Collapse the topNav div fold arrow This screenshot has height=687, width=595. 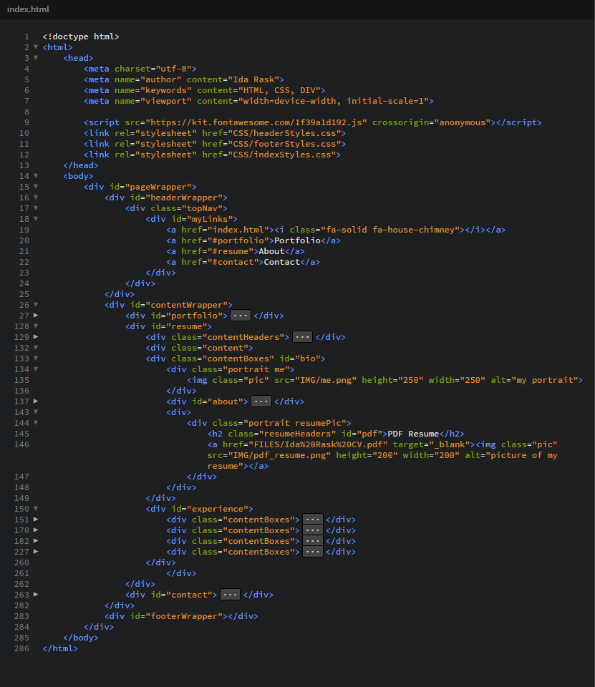click(36, 208)
